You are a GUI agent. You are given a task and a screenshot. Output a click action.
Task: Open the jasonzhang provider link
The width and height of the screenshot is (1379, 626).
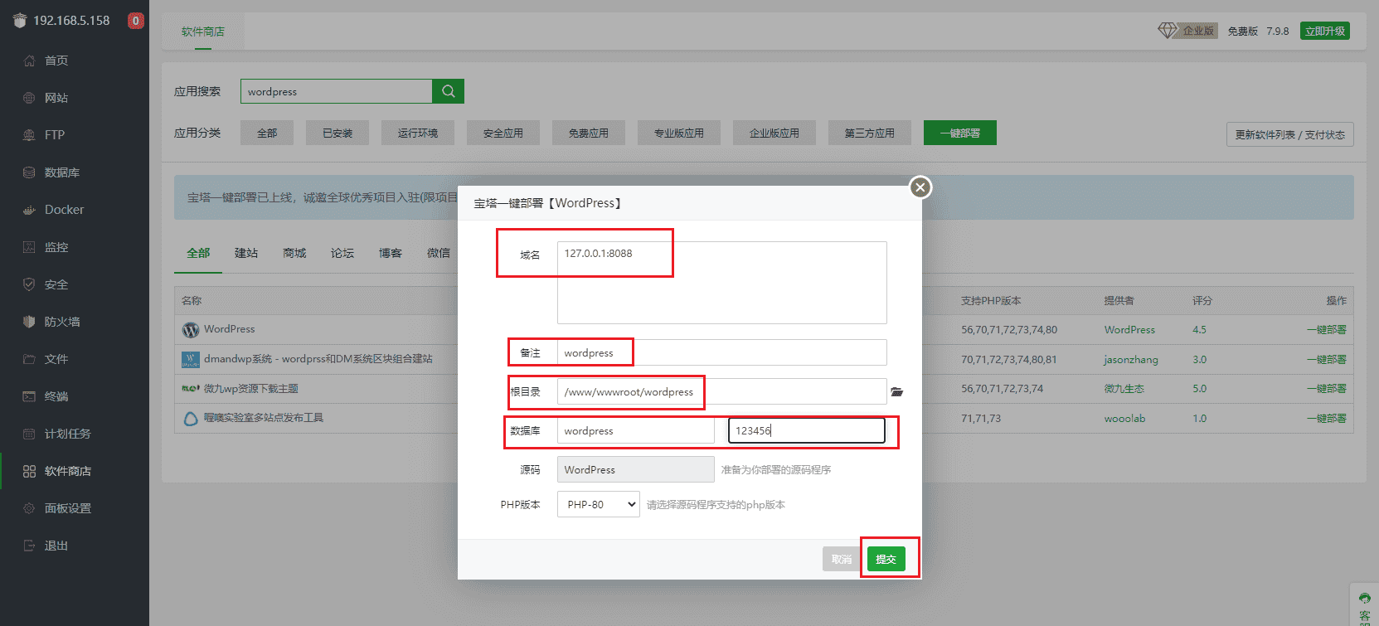click(1131, 359)
